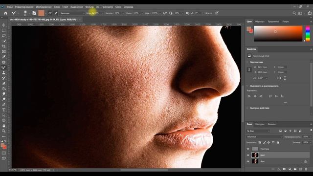Open the Fill percent dropdown arrow
This screenshot has height=176, width=313.
pos(311,142)
